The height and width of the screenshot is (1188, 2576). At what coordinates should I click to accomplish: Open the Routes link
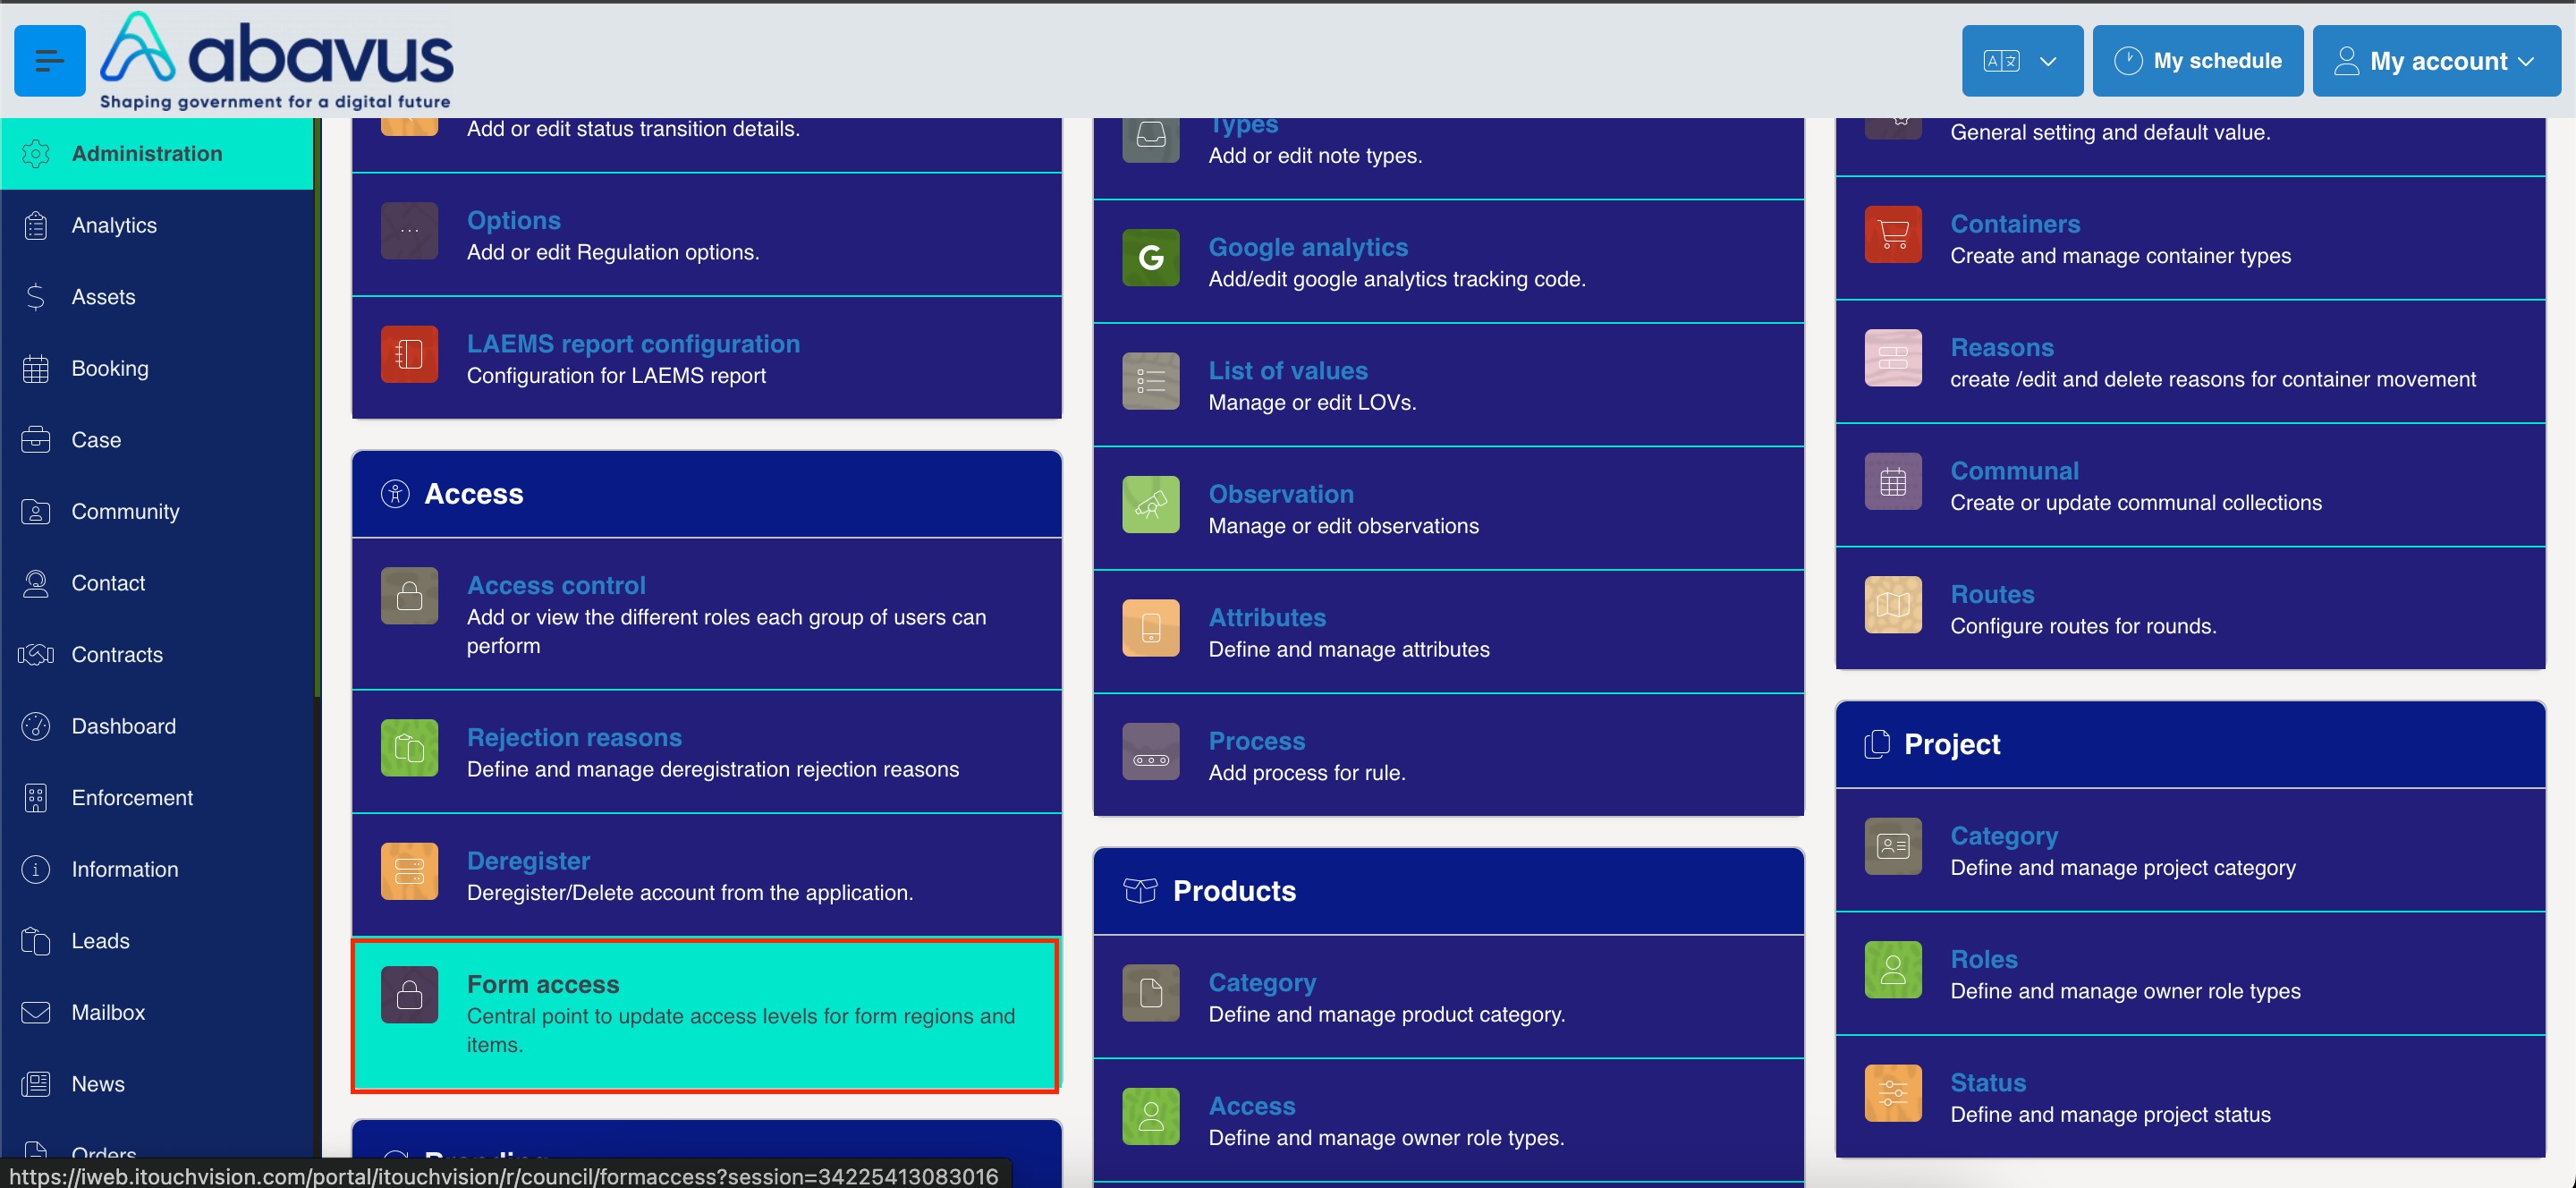point(1992,594)
